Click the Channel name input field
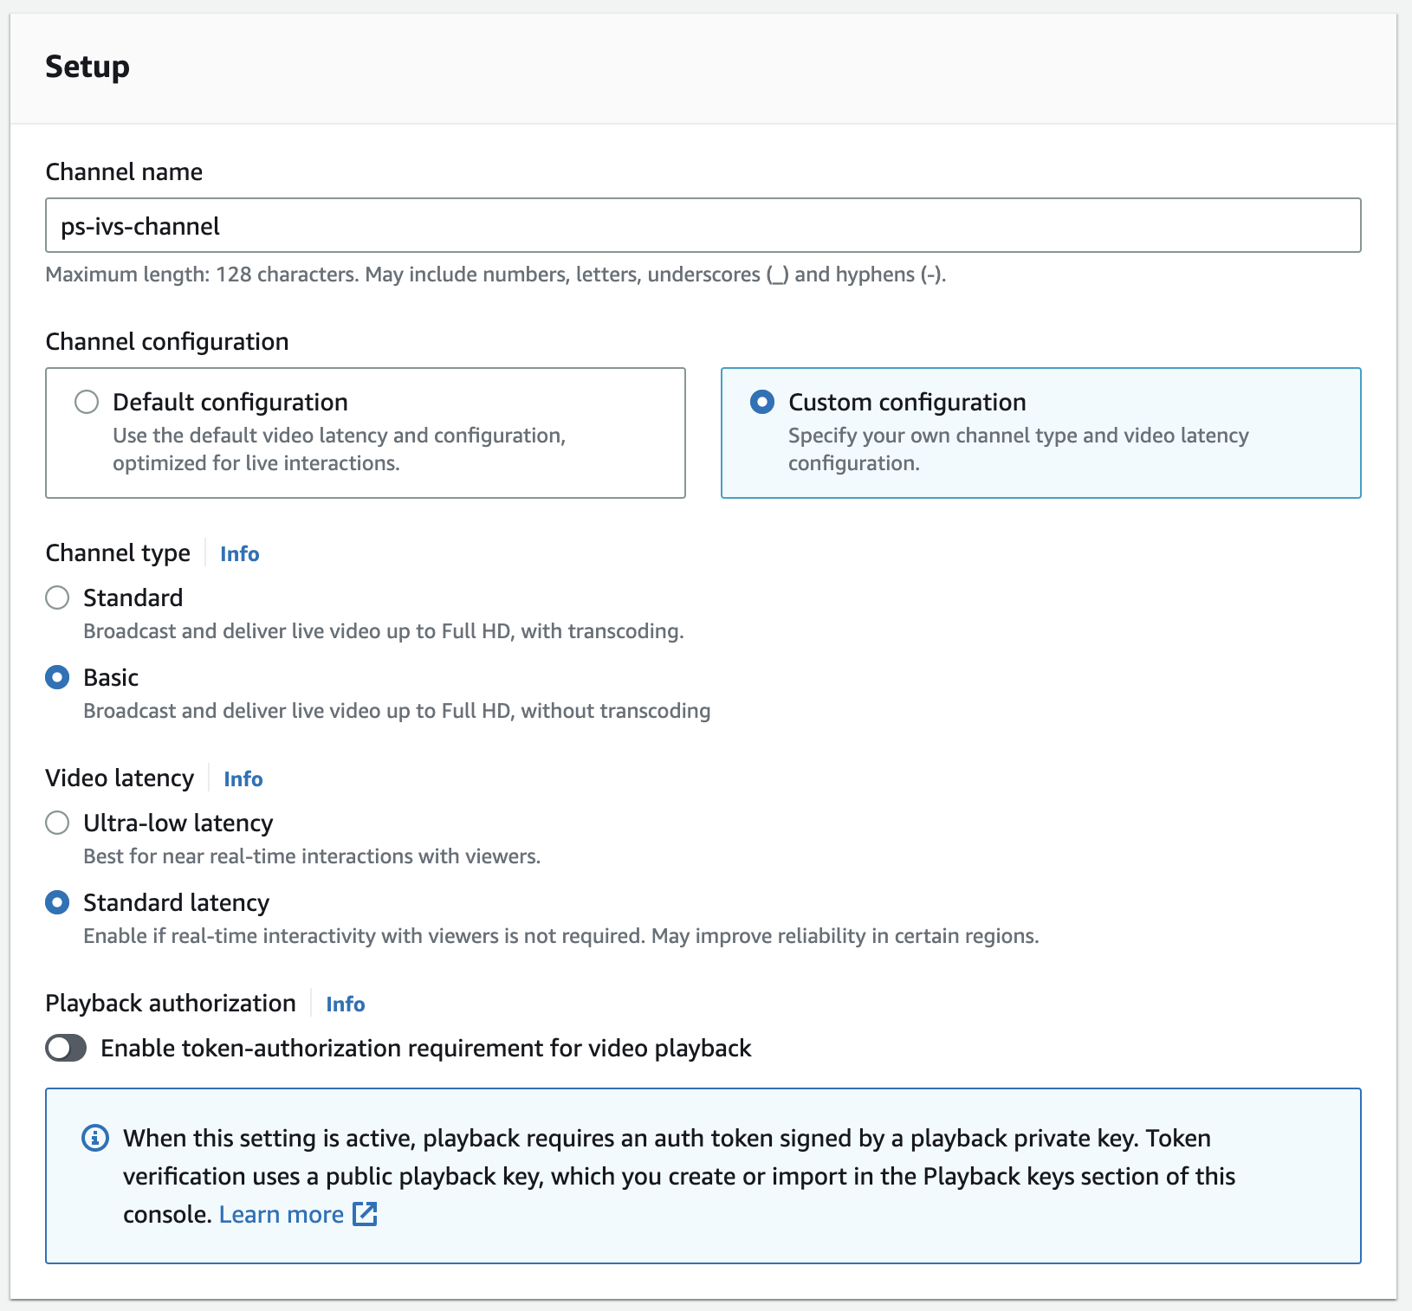This screenshot has height=1311, width=1412. pos(703,225)
